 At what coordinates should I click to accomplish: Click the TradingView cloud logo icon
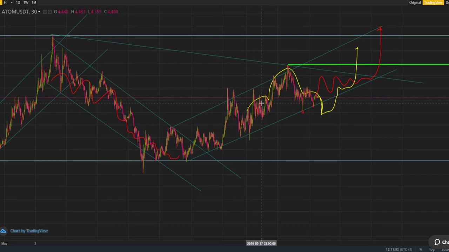coord(3,231)
